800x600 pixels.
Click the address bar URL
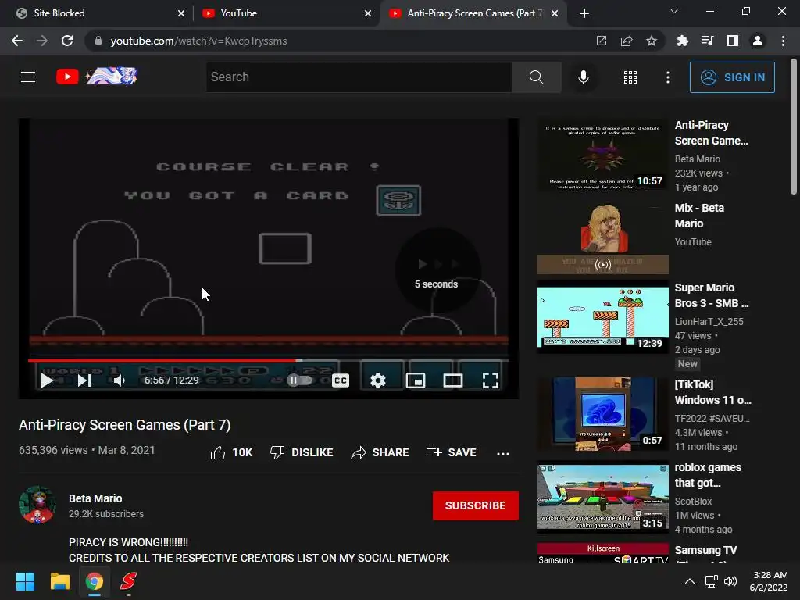click(198, 41)
